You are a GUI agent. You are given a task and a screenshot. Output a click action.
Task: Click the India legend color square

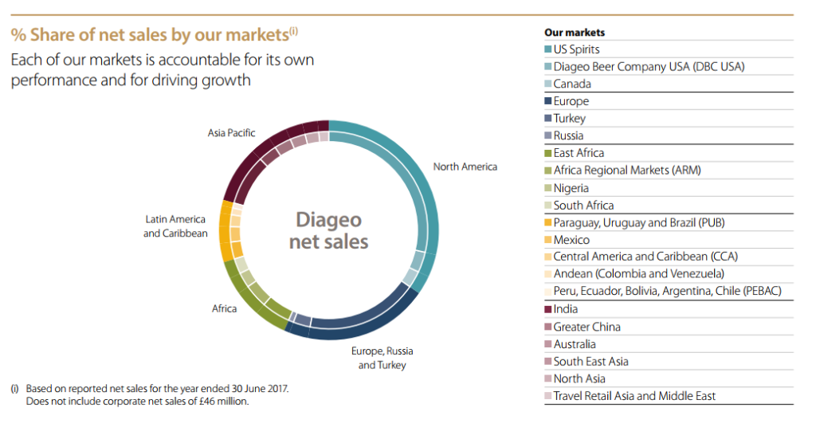click(x=548, y=309)
